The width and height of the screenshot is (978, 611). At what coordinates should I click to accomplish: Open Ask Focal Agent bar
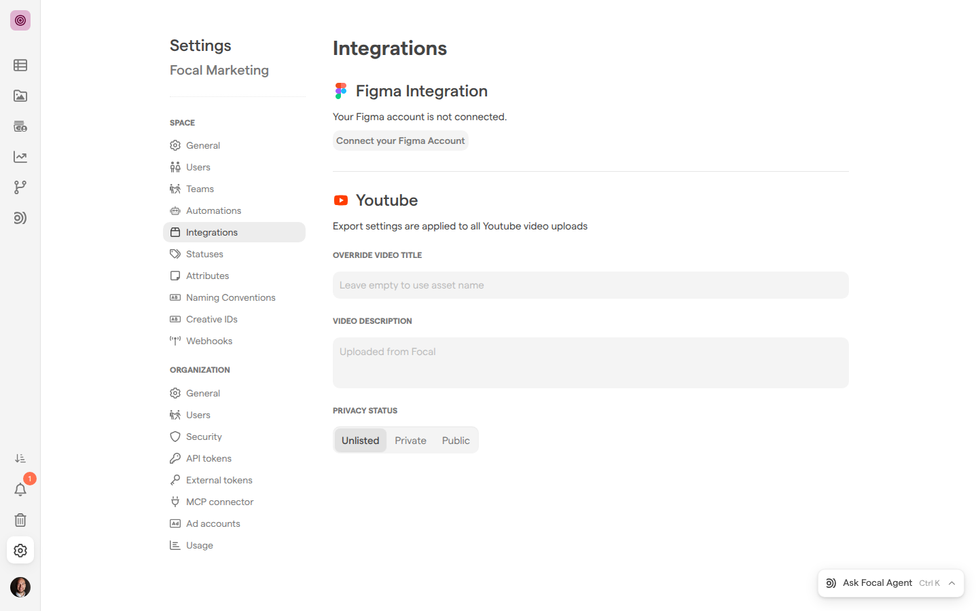click(x=891, y=583)
